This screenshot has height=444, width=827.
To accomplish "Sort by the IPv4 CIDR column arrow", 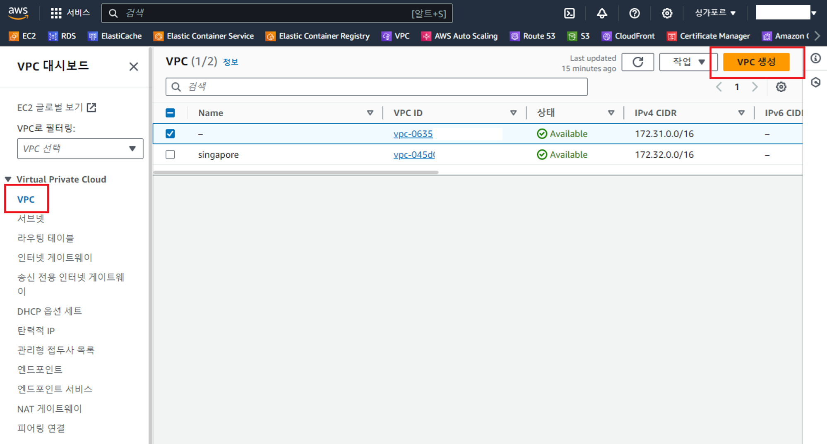I will (x=741, y=113).
